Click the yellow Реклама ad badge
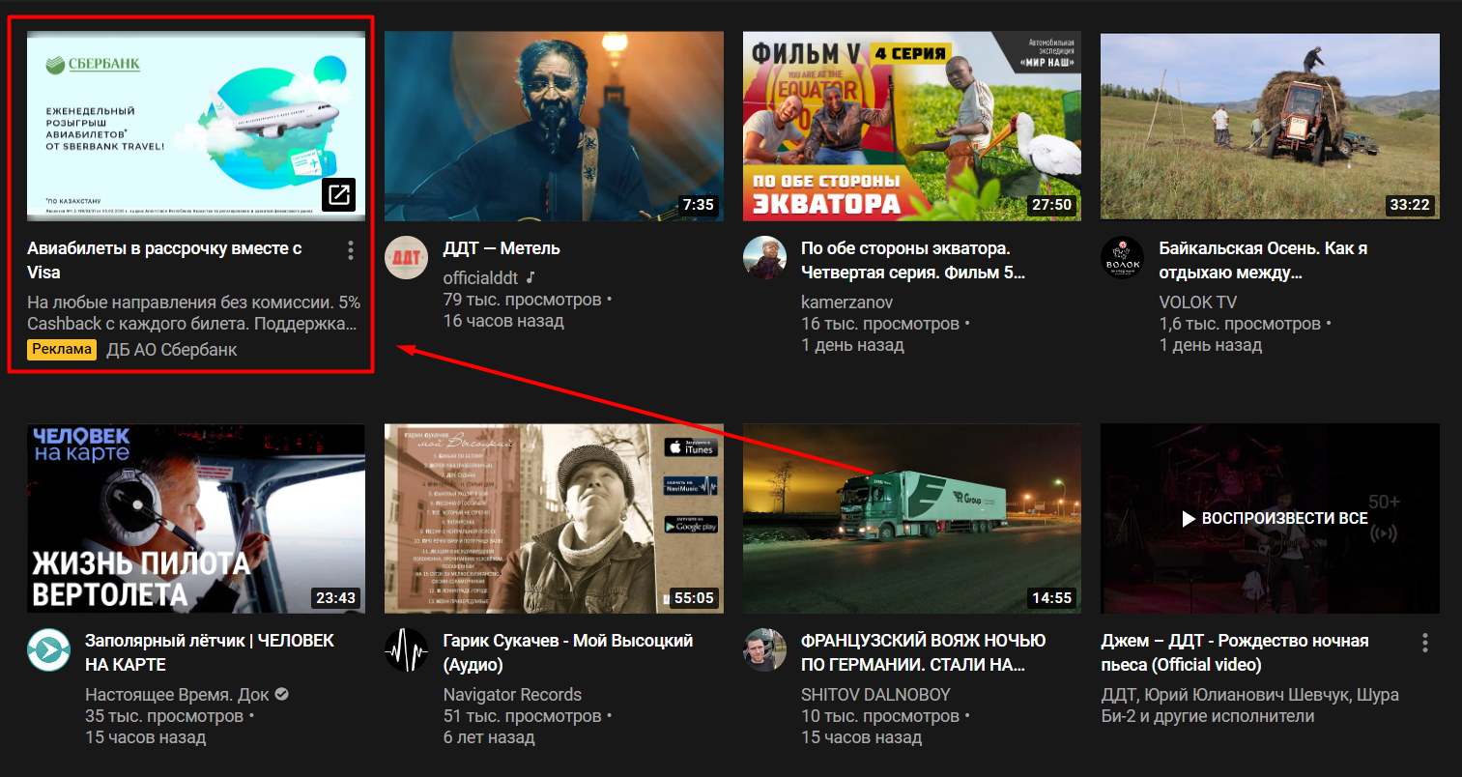 62,350
